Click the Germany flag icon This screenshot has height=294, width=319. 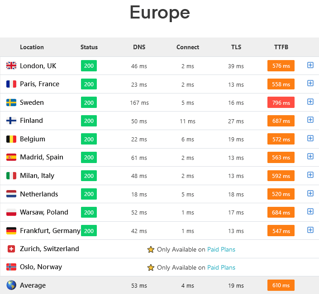coord(11,231)
